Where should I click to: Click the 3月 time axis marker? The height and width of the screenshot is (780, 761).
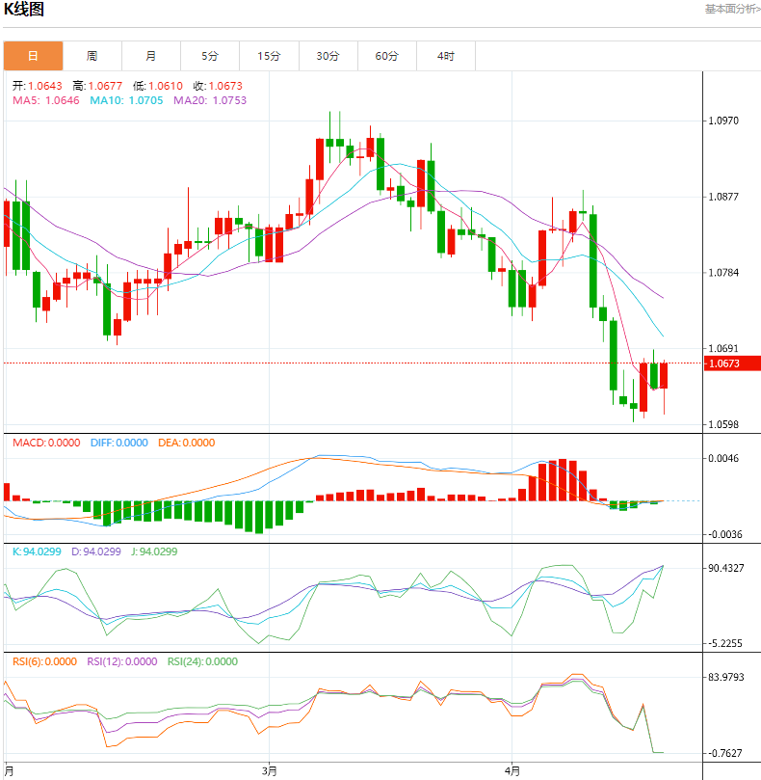[269, 771]
